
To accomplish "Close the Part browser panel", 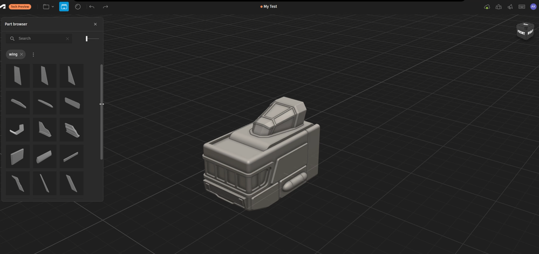I will [95, 24].
